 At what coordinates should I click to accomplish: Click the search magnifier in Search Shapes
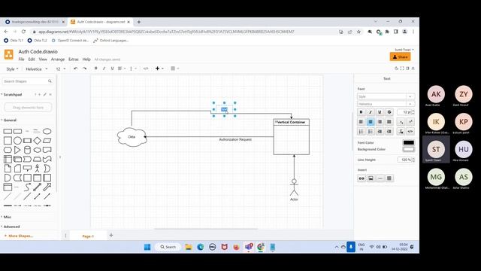click(x=50, y=81)
